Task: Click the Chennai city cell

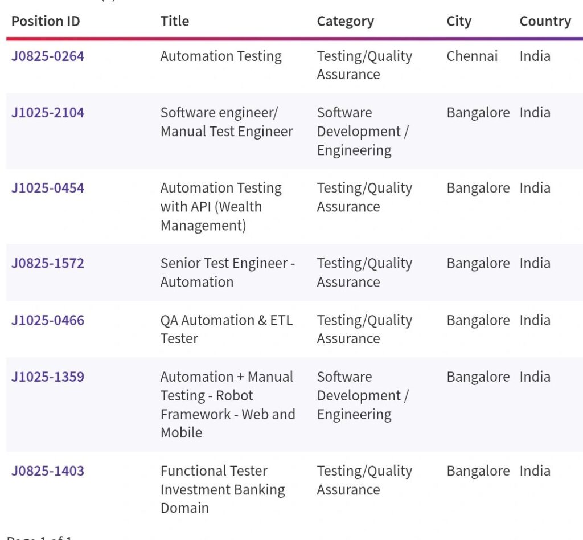Action: 472,56
